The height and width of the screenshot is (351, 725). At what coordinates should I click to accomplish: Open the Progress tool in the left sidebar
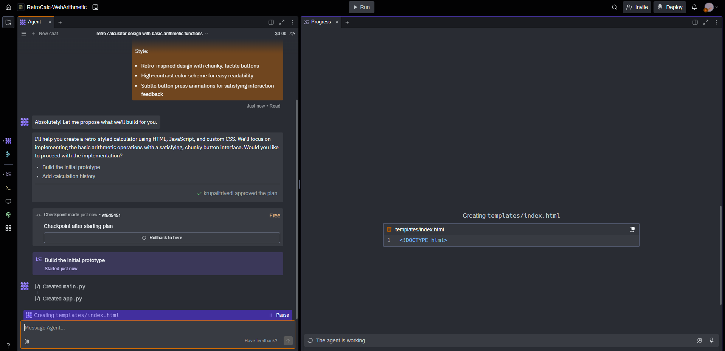[8, 174]
